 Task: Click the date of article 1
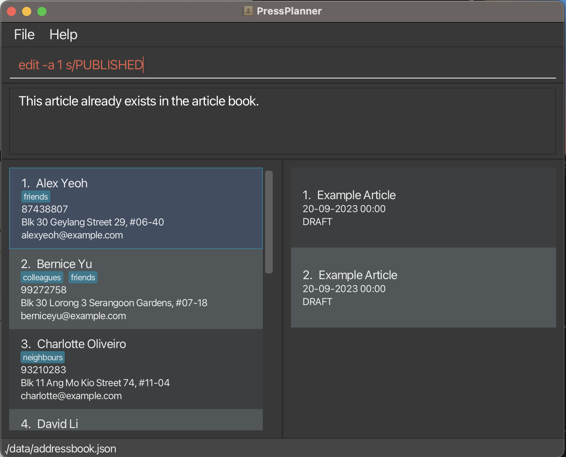coord(344,209)
